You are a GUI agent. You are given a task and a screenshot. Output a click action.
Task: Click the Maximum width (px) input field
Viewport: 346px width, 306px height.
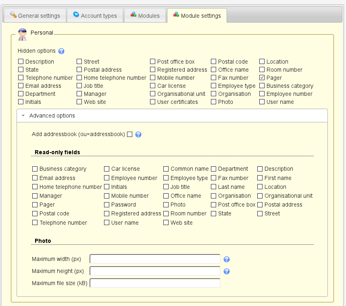(x=155, y=259)
